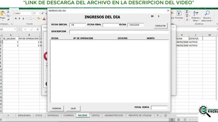
Task: Open clipboard group dialog launcher
Action: tap(12, 24)
